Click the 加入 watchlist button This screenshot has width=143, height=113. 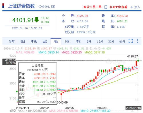[x=137, y=7]
